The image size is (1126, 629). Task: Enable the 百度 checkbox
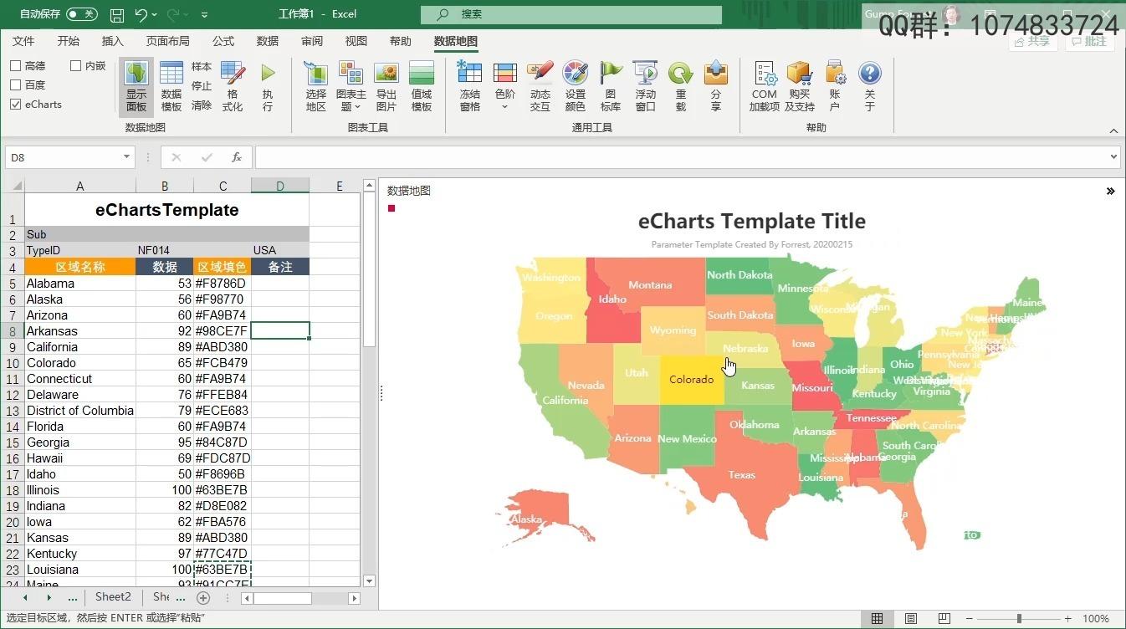[x=15, y=84]
